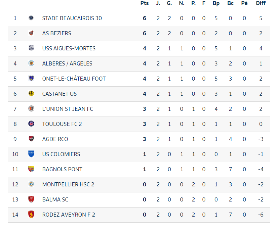Click the Rodez Aveyron F 2 crest

click(31, 215)
